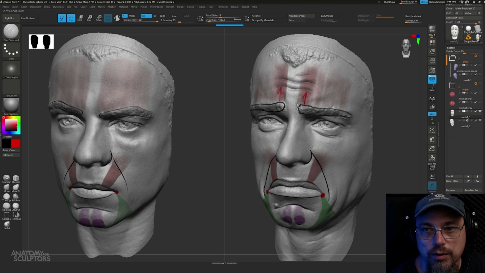The image size is (485, 273).
Task: Toggle the Zsub button
Action: coord(175,16)
